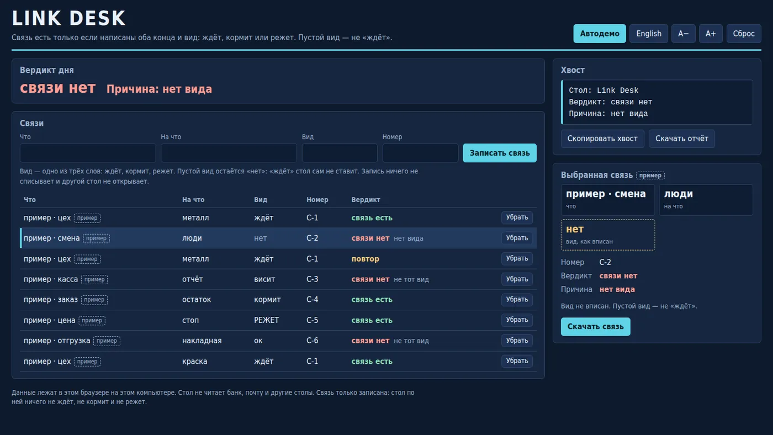Download the report via Скачать отчёт
The image size is (773, 435).
pyautogui.click(x=682, y=139)
